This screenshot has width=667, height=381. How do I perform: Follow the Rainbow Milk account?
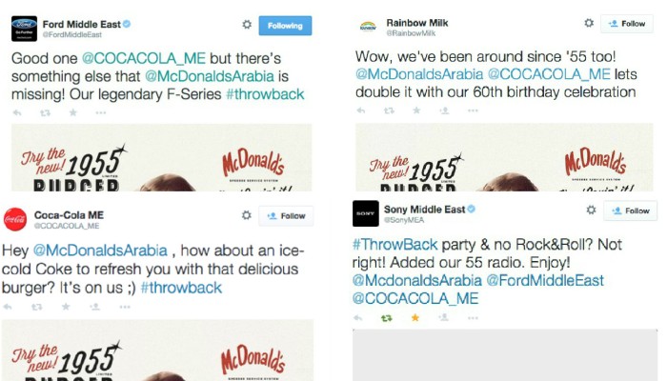pos(627,24)
